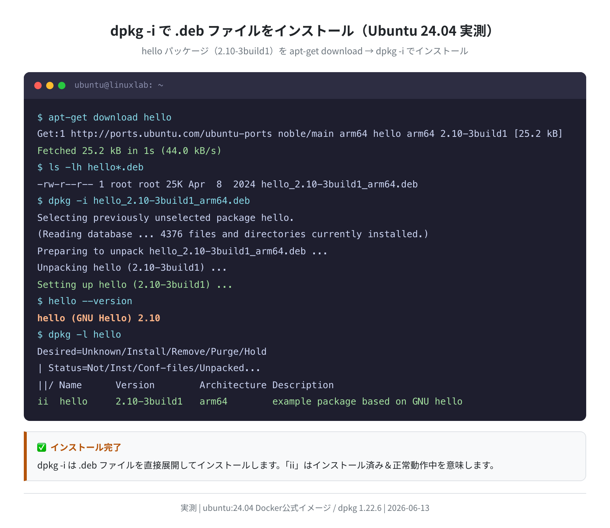The height and width of the screenshot is (528, 610).
Task: Click the Setting up hello line
Action: pyautogui.click(x=135, y=285)
